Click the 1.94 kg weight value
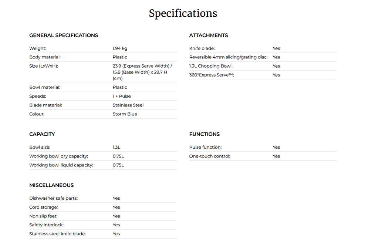368x243 pixels. click(120, 48)
